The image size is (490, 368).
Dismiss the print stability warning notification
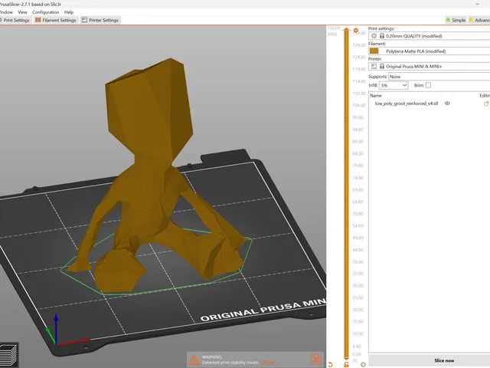[316, 360]
